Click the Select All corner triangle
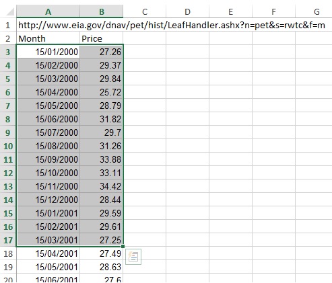Image resolution: width=332 pixels, height=283 pixels. pos(10,11)
